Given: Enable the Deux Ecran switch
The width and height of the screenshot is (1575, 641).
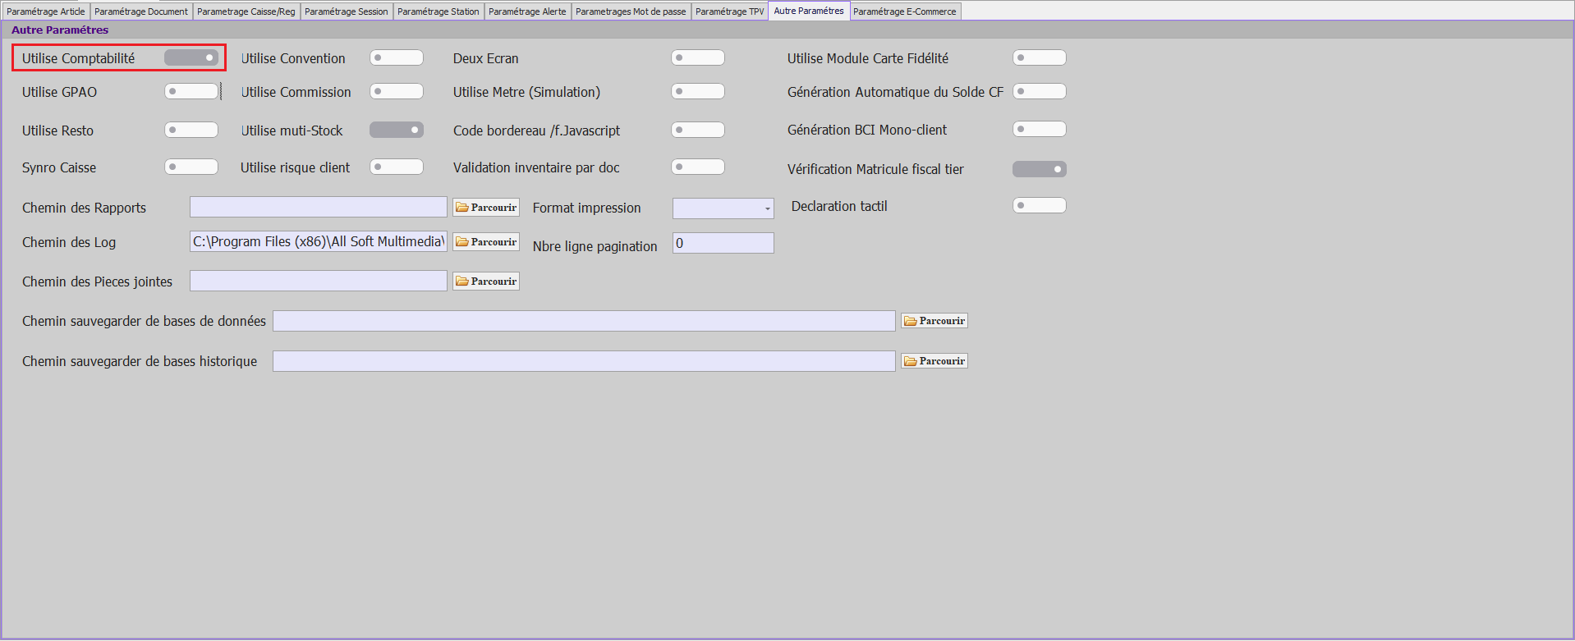Looking at the screenshot, I should 698,57.
